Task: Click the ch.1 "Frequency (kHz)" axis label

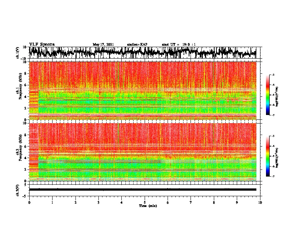Action: (20, 86)
